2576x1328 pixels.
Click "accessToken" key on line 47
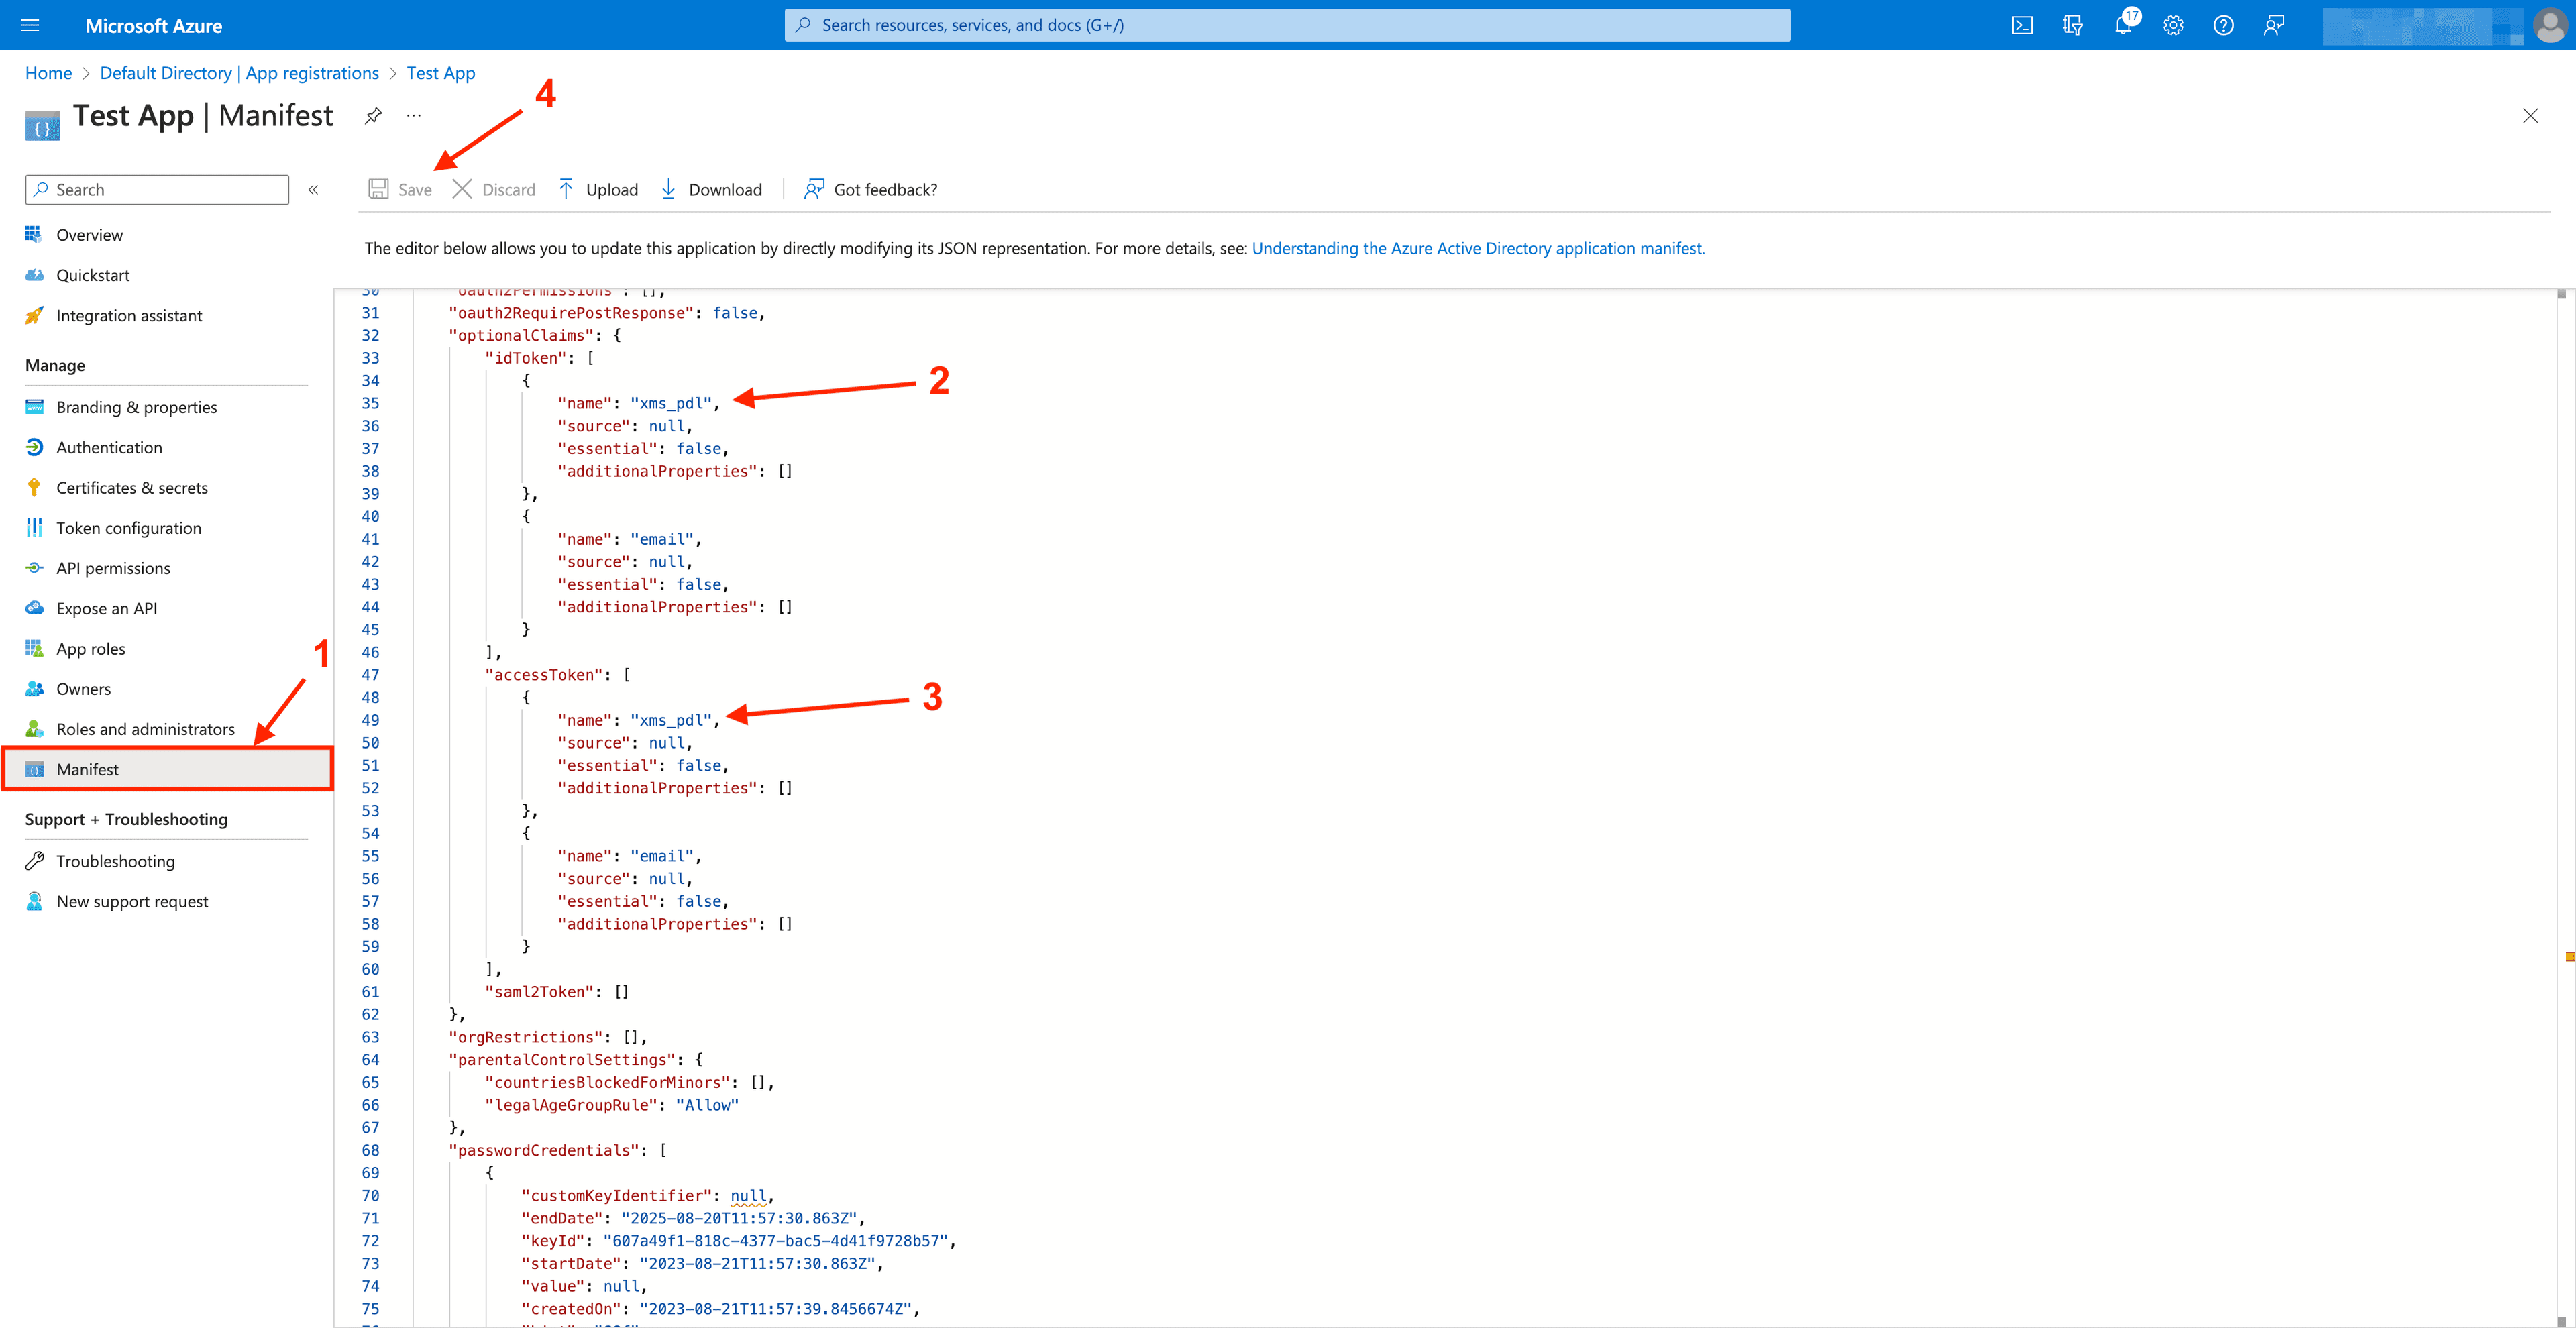pos(544,675)
